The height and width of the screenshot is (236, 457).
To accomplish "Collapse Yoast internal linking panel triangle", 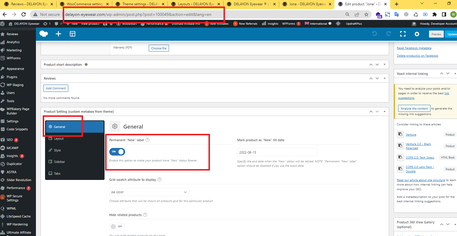I will click(455, 73).
